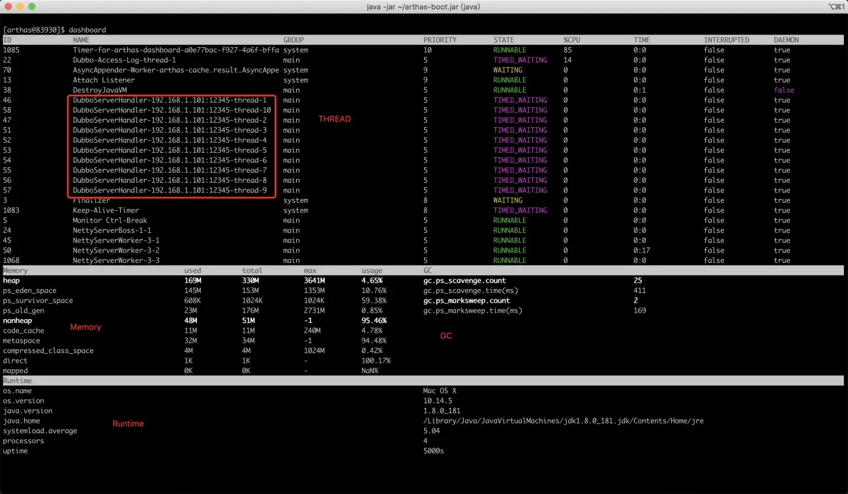Select DubboServerHandler thread-9 name

[170, 191]
